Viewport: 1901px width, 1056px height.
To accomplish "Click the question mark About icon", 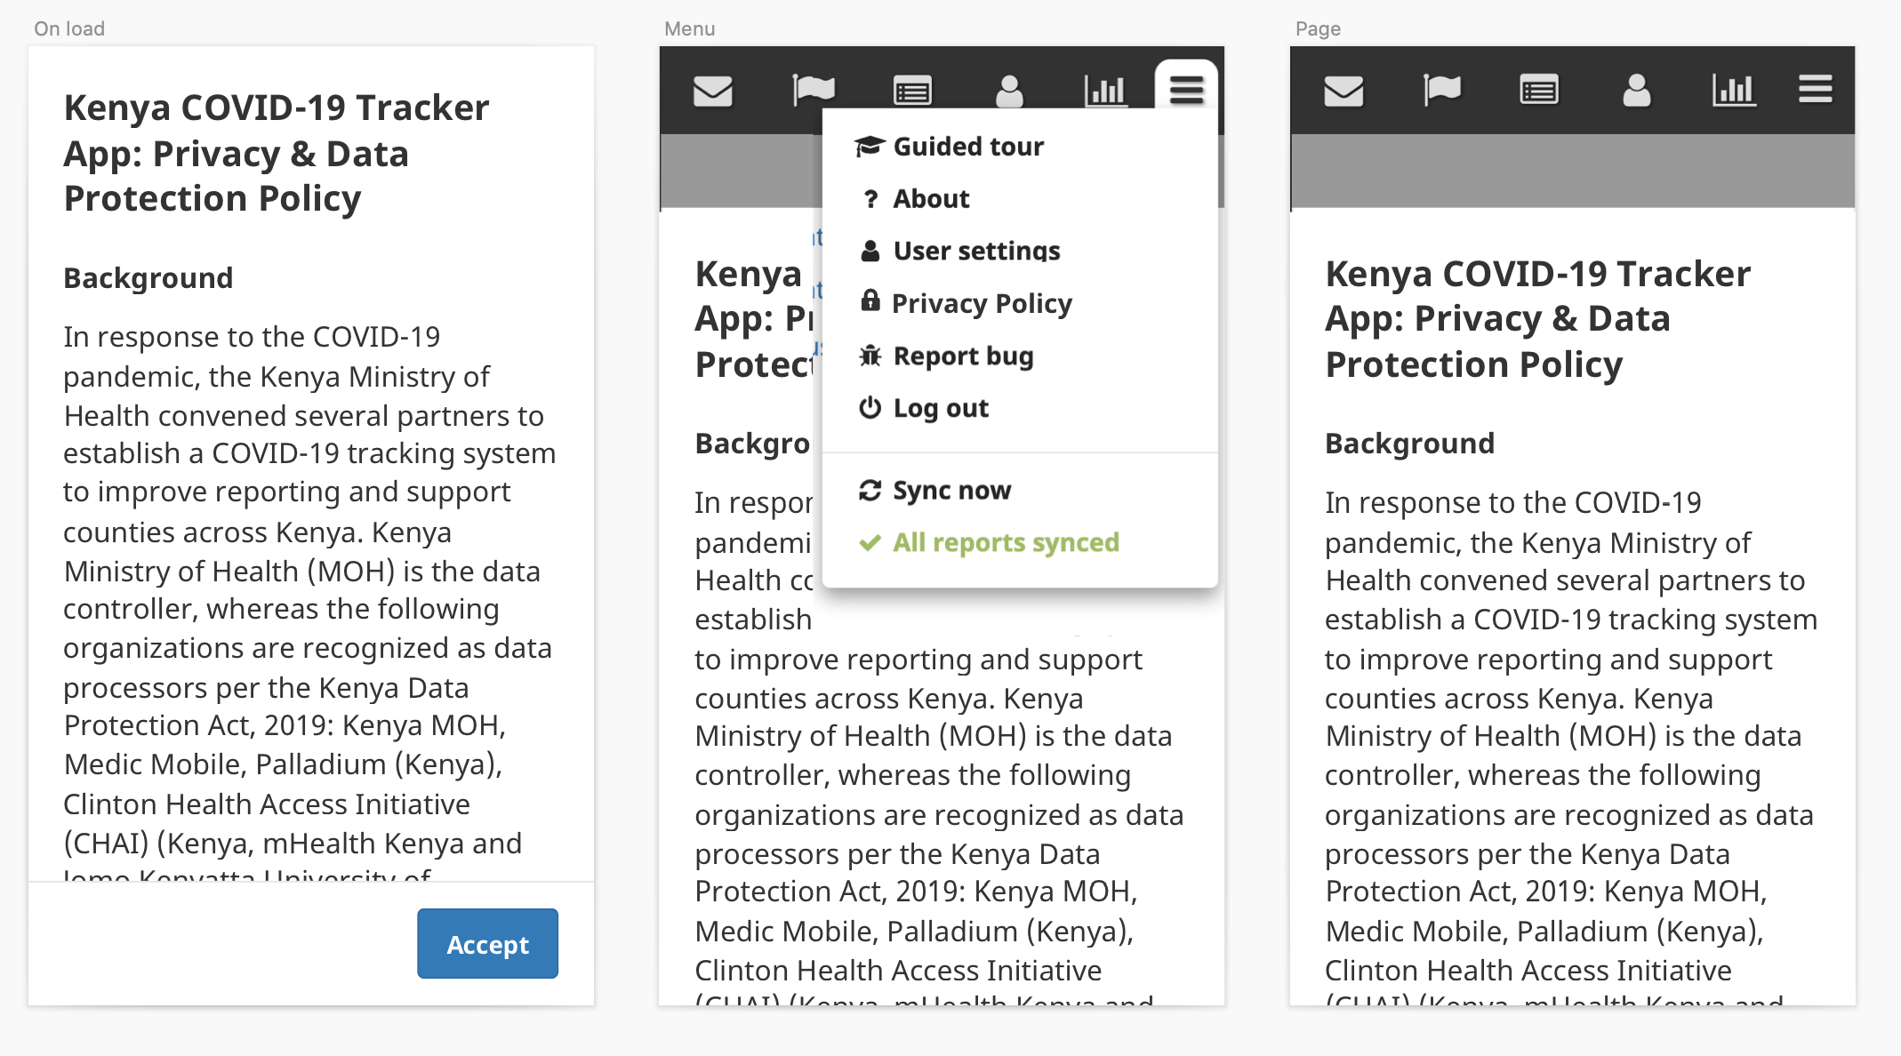I will [x=870, y=199].
